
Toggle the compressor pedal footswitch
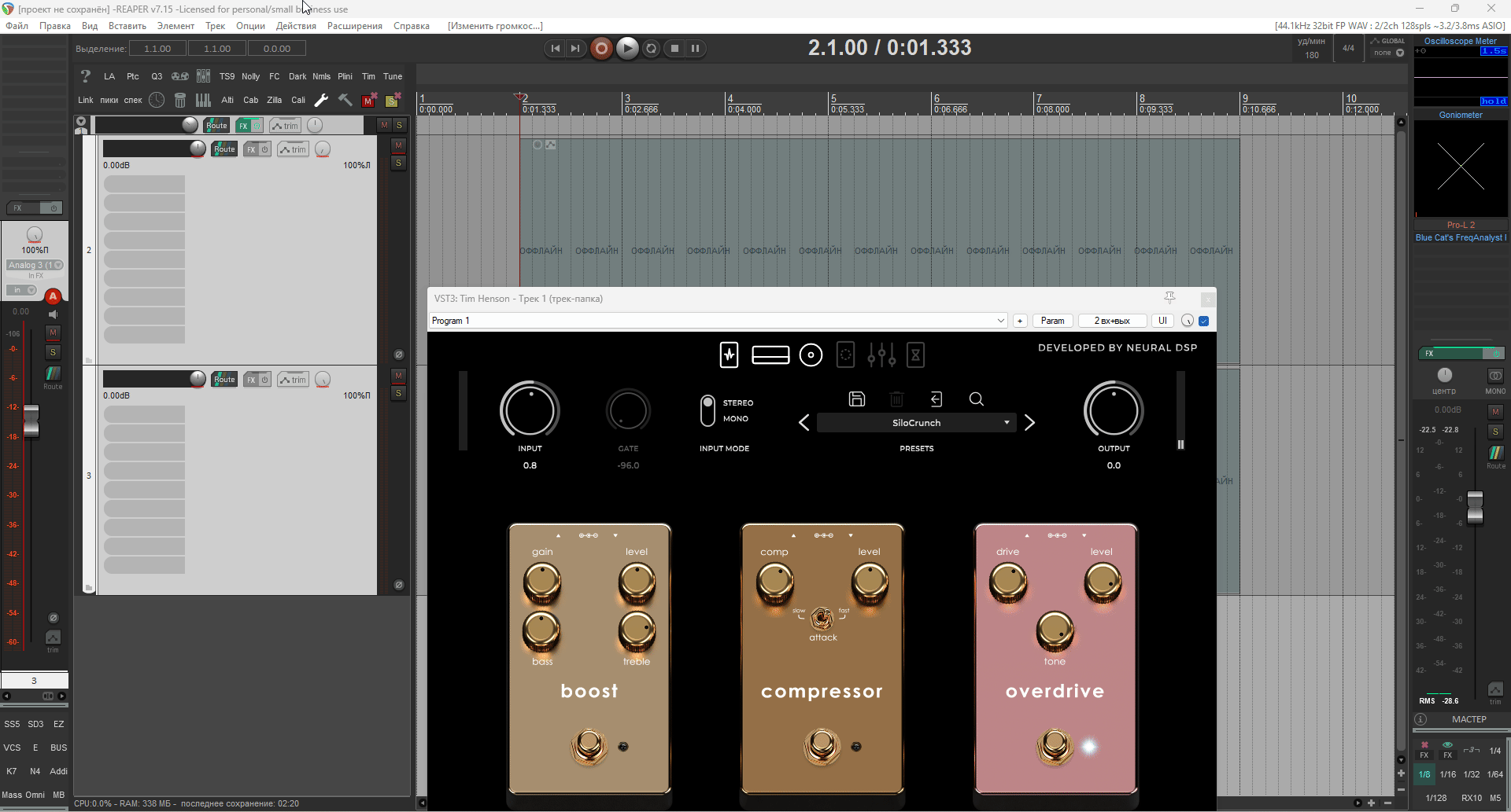point(822,745)
